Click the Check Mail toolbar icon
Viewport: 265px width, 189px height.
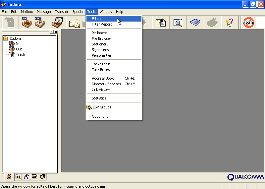tap(57, 22)
